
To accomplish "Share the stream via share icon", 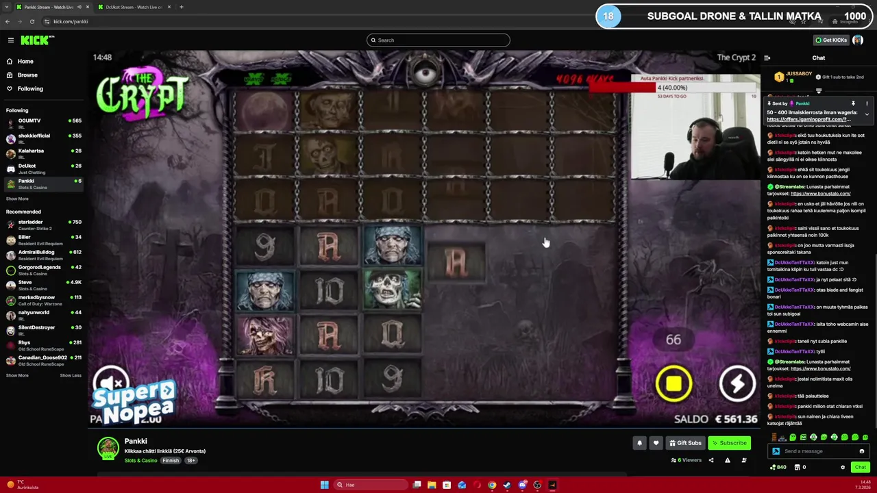I will 711,460.
